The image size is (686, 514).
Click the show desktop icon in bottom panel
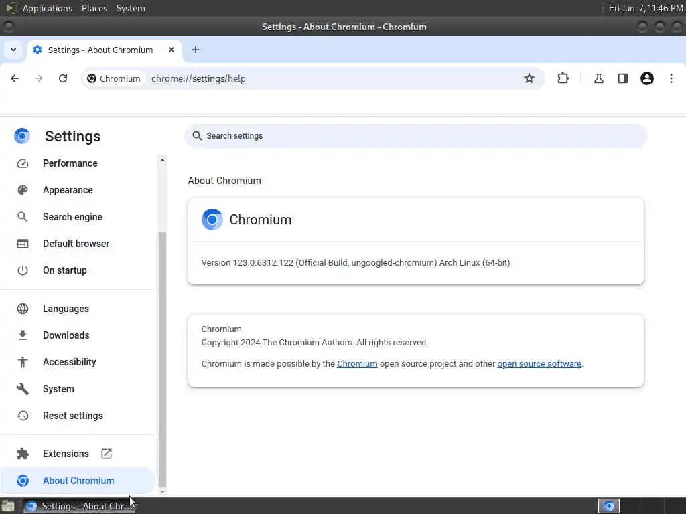tap(8, 506)
